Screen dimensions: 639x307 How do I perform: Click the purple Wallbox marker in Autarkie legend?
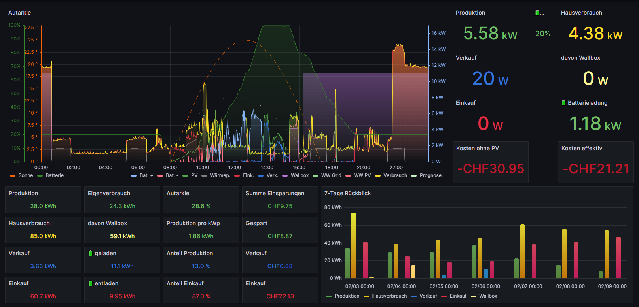[285, 175]
